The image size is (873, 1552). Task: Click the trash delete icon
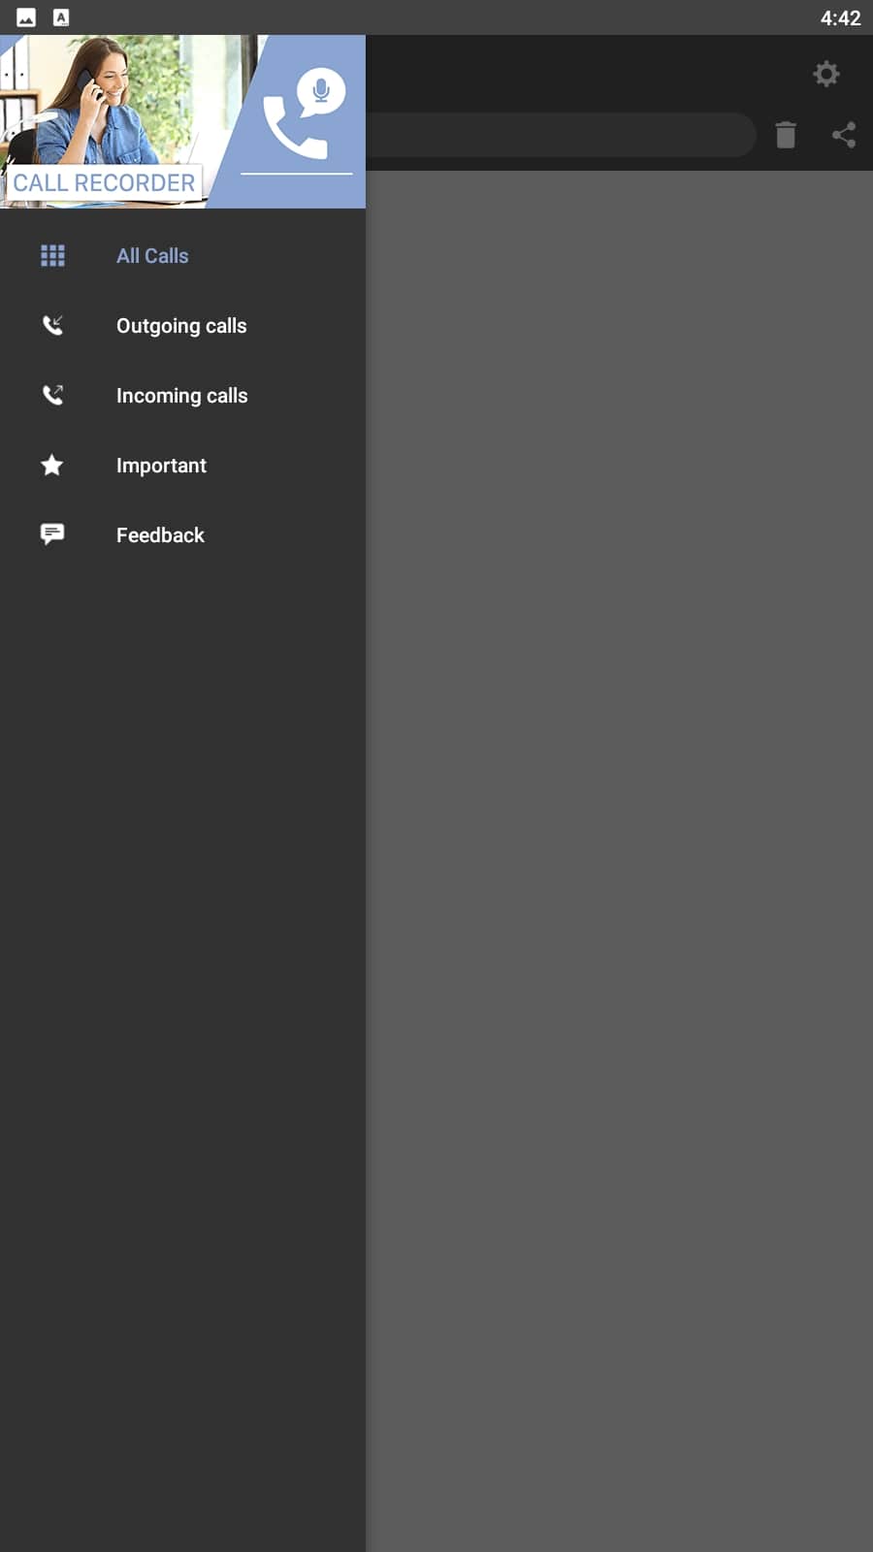(x=786, y=135)
